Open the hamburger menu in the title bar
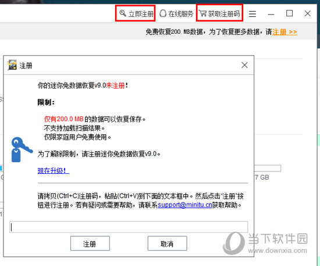Viewport: 320px width, 266px height. pos(253,14)
